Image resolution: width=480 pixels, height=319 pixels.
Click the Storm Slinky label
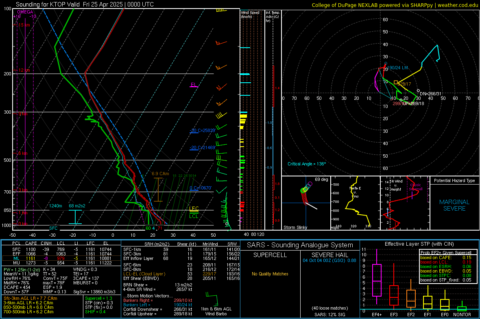coord(295,227)
